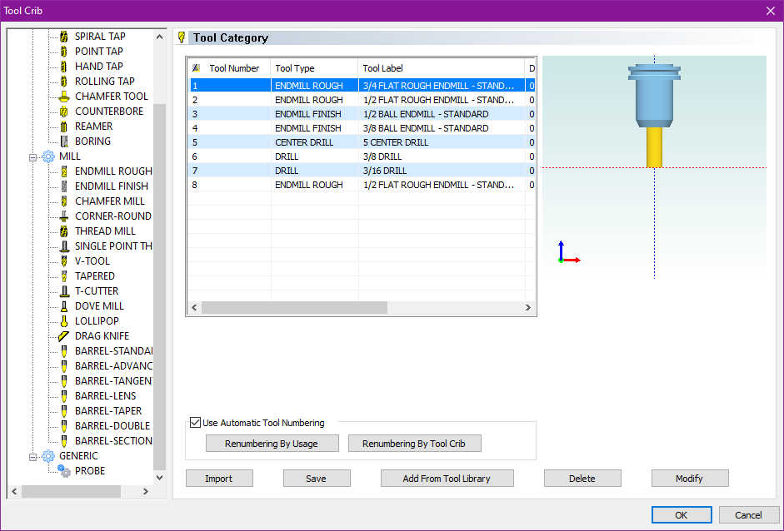The image size is (784, 531).
Task: Select the DOVE MILL icon
Action: click(64, 306)
